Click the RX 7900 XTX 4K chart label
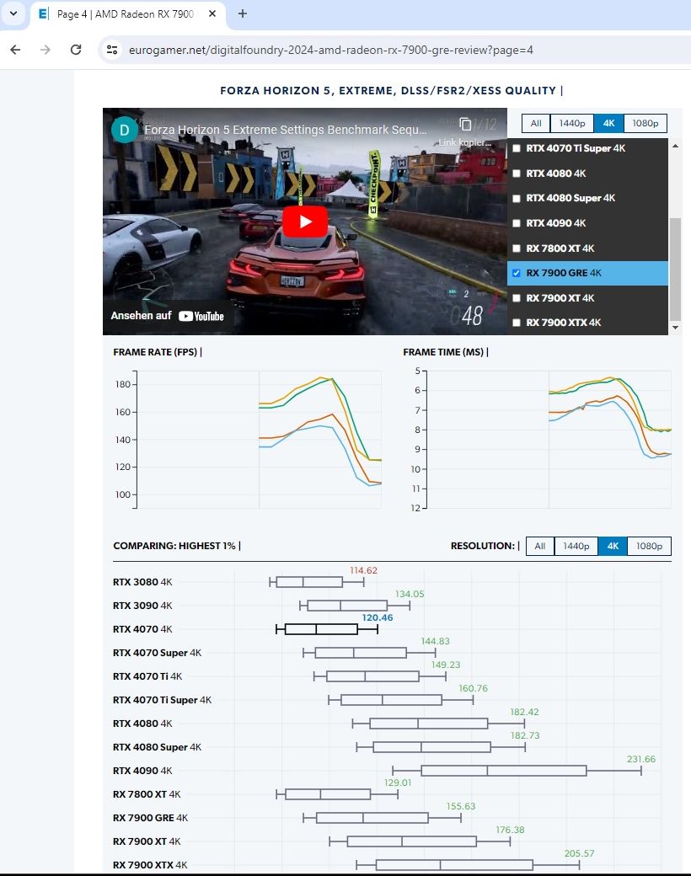Viewport: 691px width, 876px height. pyautogui.click(x=150, y=865)
